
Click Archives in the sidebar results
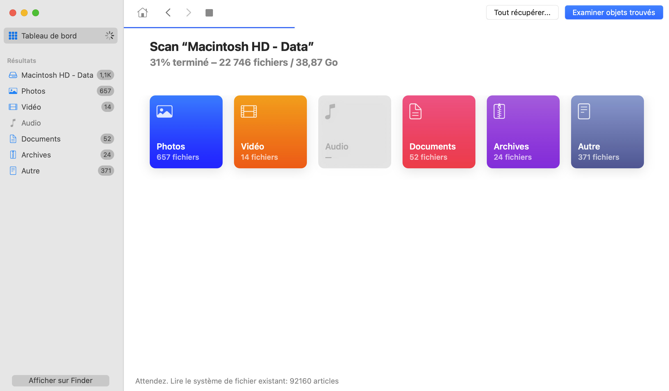[36, 155]
